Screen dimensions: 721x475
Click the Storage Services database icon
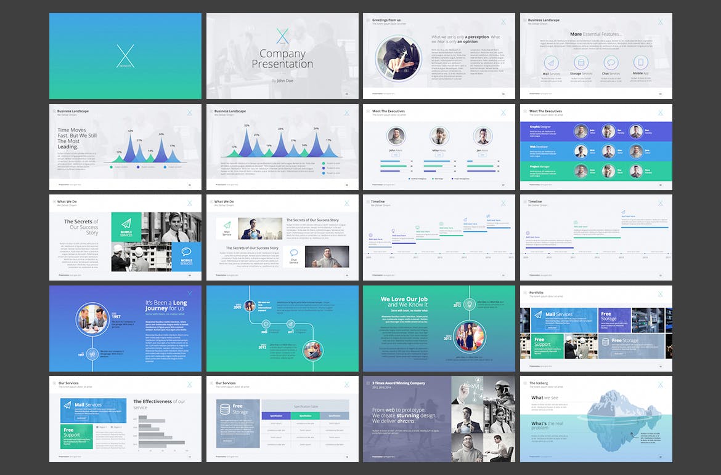580,63
